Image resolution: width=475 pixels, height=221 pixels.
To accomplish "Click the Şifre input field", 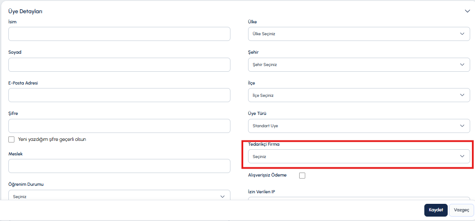I will [119, 126].
